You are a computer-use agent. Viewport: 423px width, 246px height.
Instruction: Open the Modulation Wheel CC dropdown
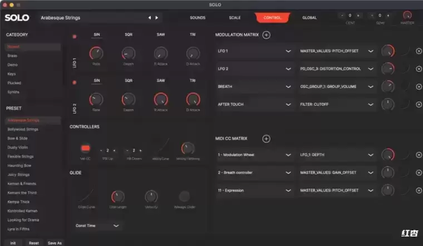coord(254,155)
